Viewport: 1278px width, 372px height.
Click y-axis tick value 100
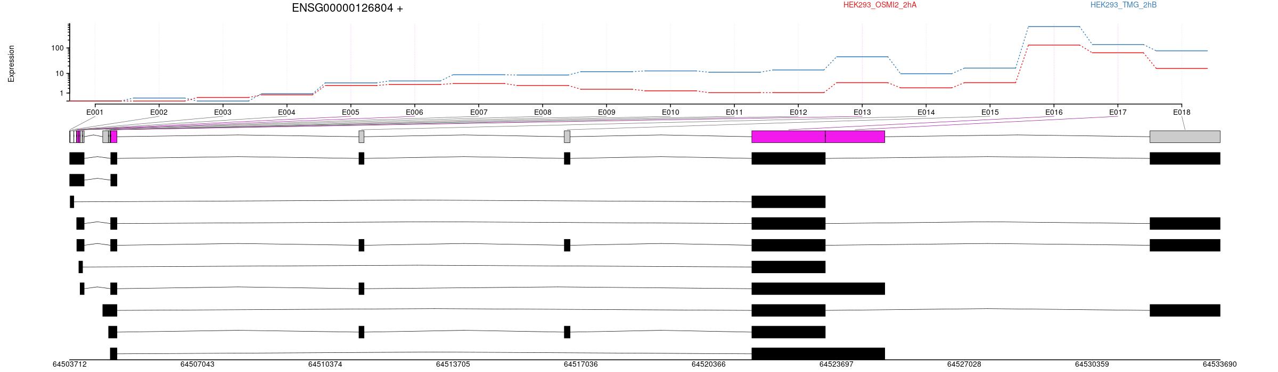[58, 48]
